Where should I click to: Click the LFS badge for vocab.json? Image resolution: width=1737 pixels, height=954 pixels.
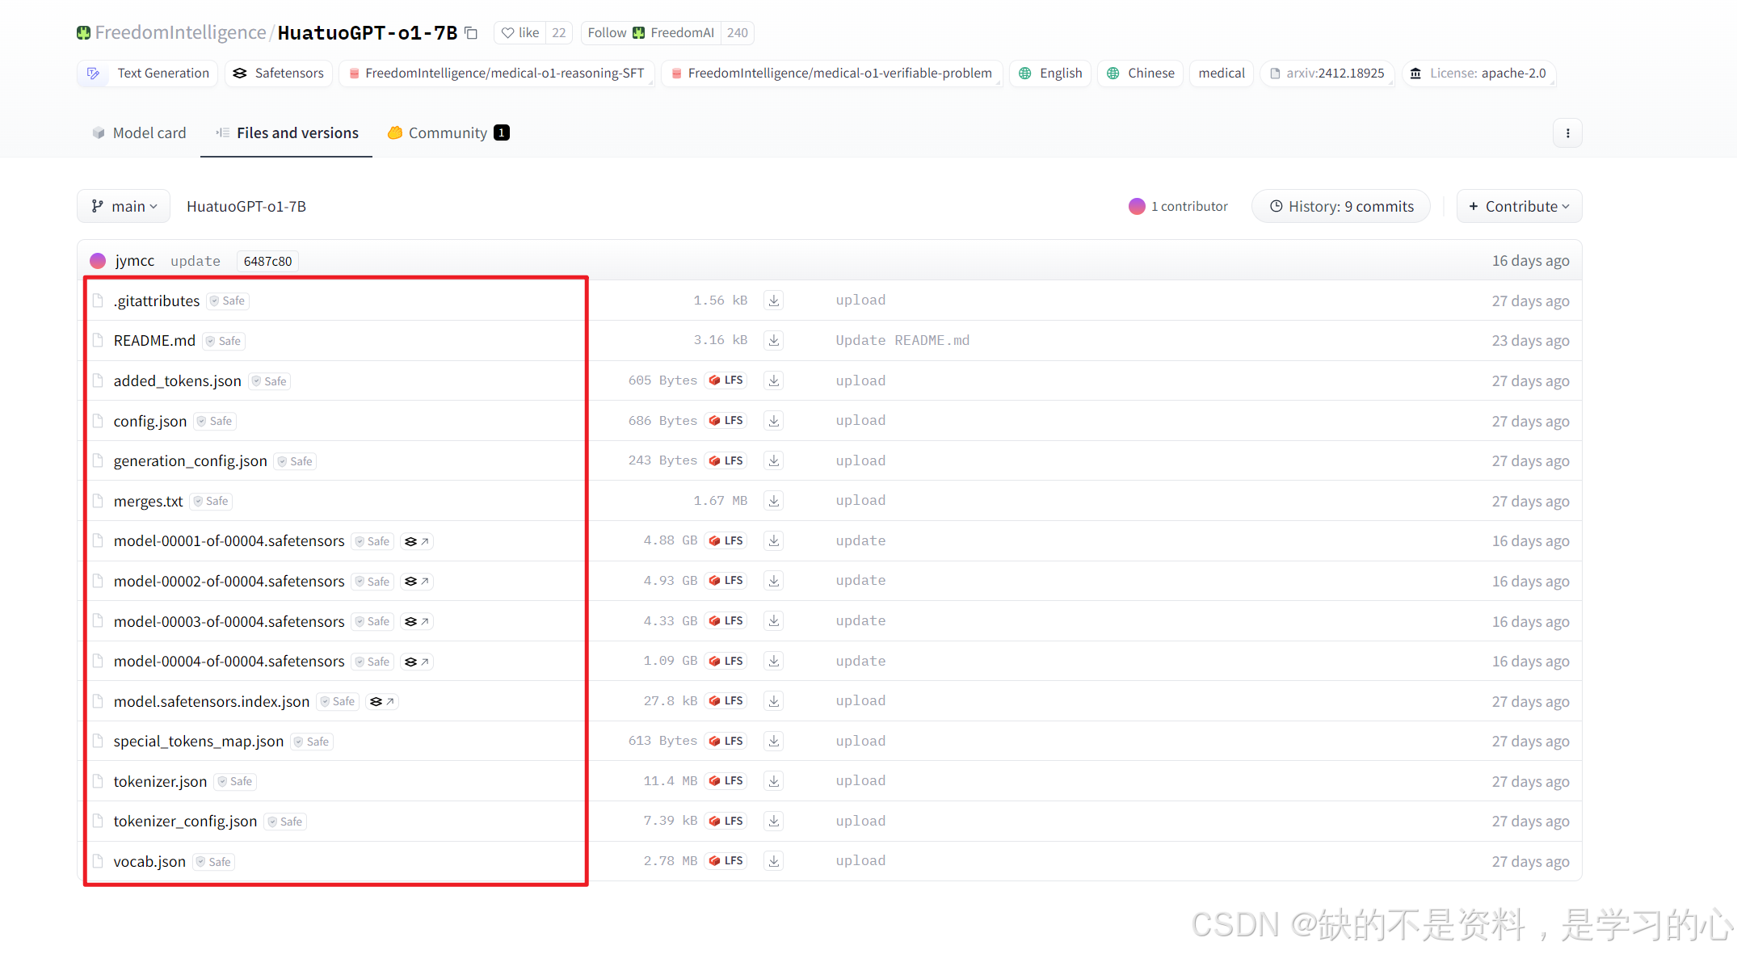tap(726, 861)
